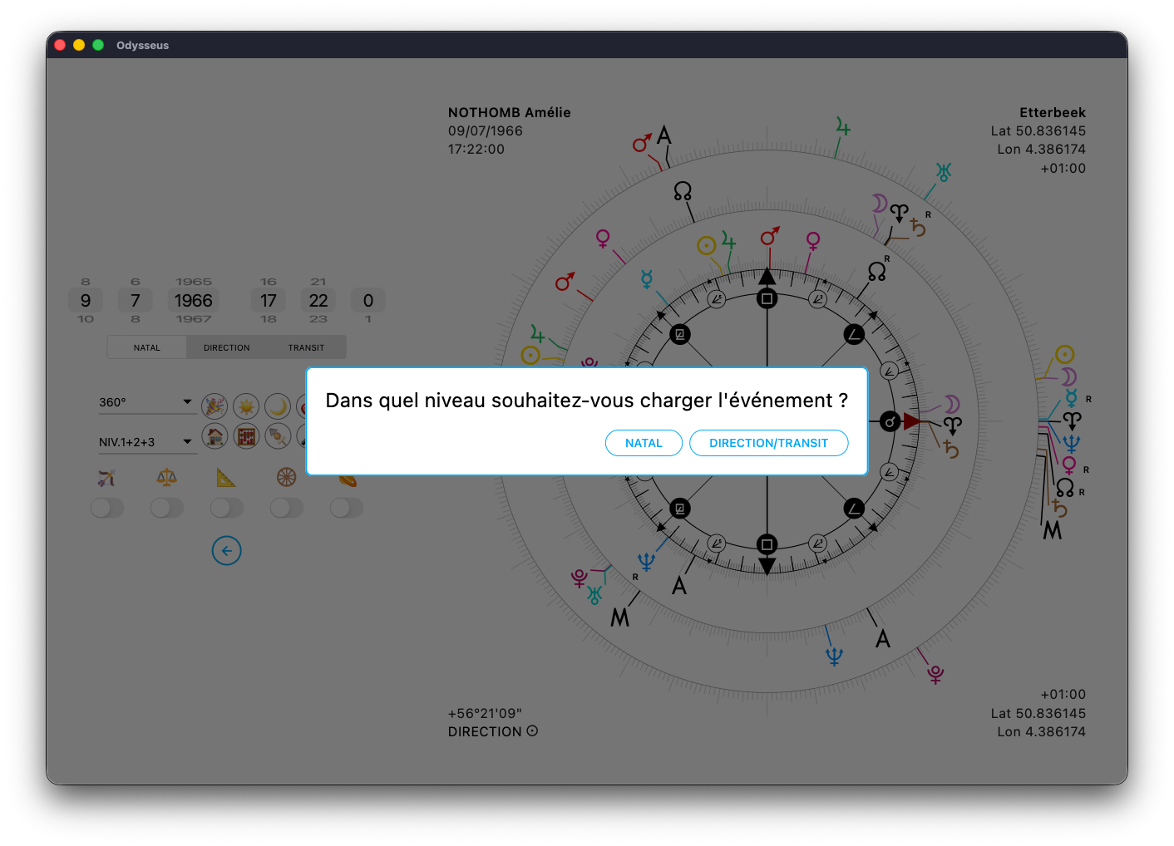Click the skewer icon button
The image size is (1174, 846).
pyautogui.click(x=278, y=435)
